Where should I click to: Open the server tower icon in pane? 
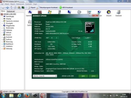pyautogui.click(x=59, y=12)
